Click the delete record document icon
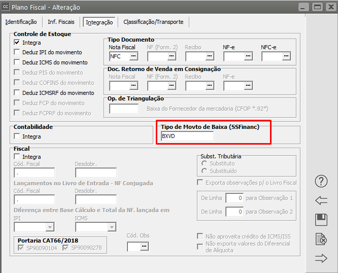 pyautogui.click(x=321, y=238)
